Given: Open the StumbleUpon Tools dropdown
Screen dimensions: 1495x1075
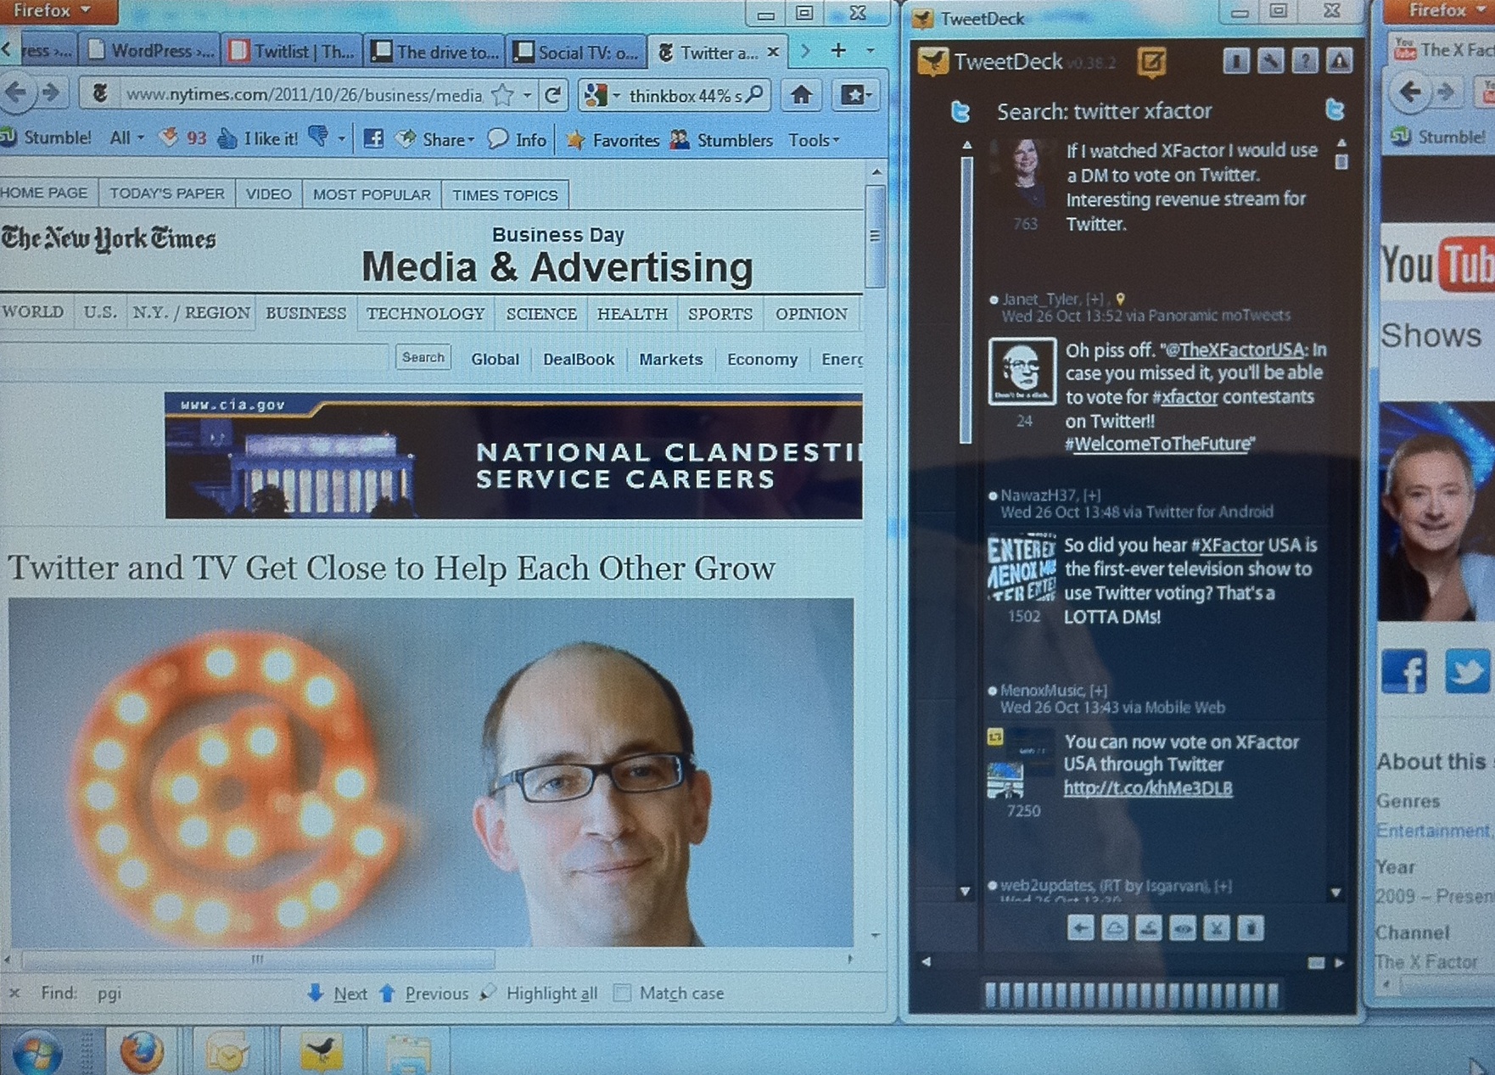Looking at the screenshot, I should pyautogui.click(x=814, y=140).
